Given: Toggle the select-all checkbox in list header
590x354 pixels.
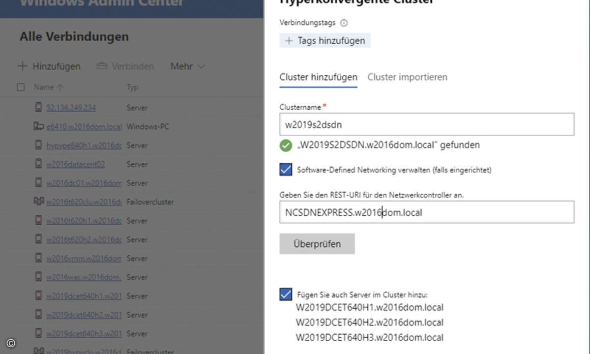Looking at the screenshot, I should tap(21, 87).
